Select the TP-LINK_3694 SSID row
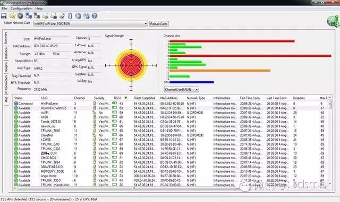340x202 pixels. [x=50, y=162]
